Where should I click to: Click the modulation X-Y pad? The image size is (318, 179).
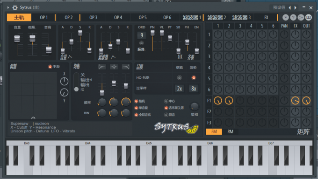tap(34, 96)
